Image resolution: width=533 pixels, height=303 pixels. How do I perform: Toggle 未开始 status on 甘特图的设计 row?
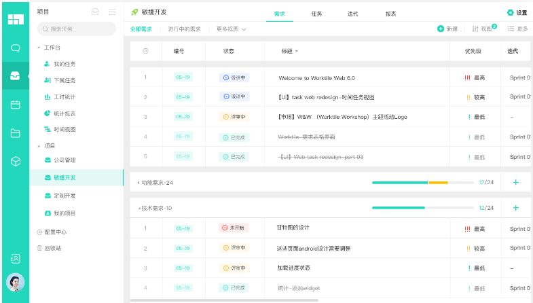point(234,228)
